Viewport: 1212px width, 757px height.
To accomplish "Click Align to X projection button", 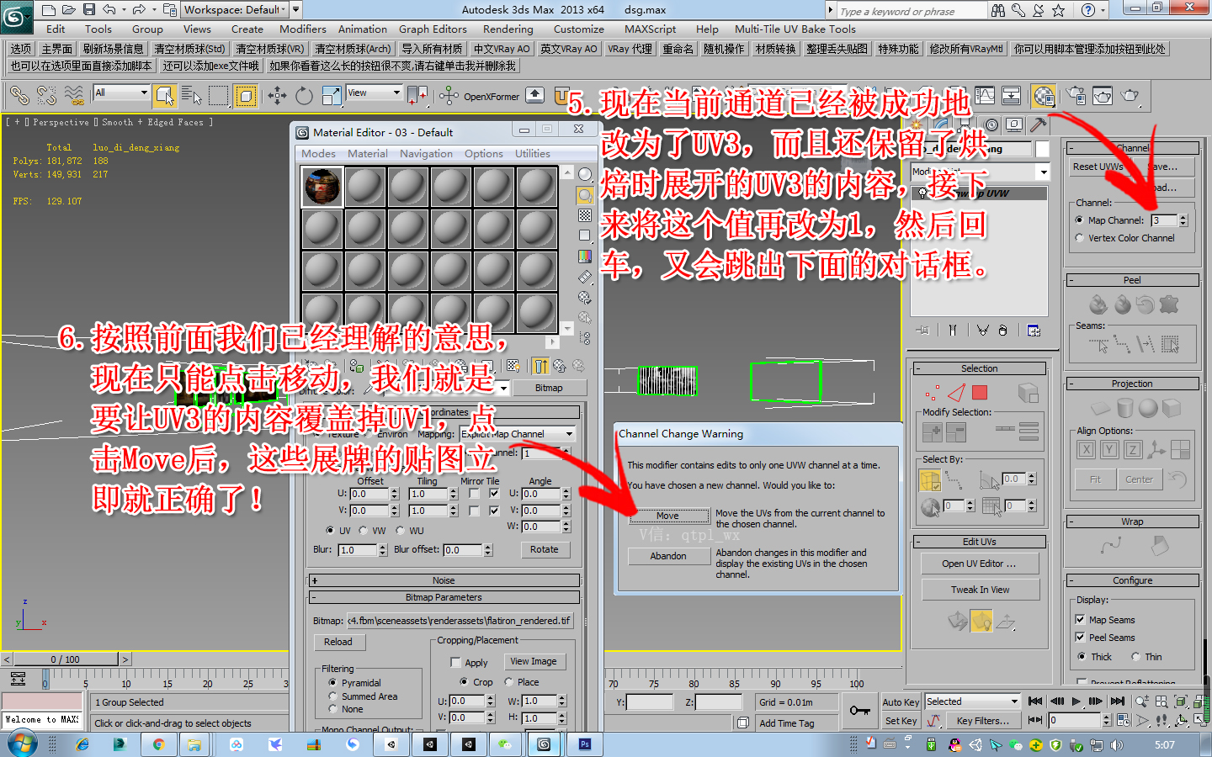I will (x=1087, y=449).
